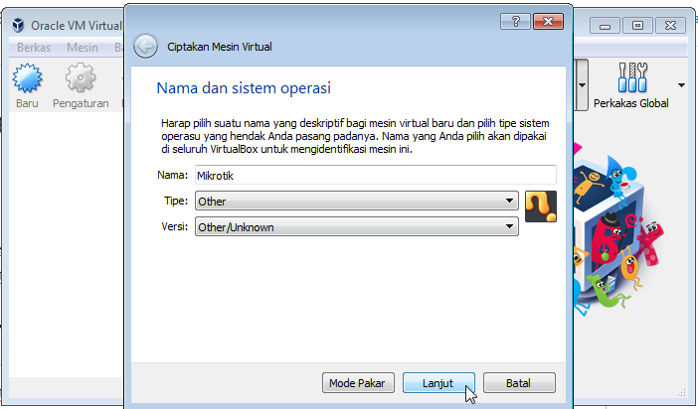The height and width of the screenshot is (409, 698).
Task: Click the VirtualBox mascot welcome image
Action: coord(616,229)
